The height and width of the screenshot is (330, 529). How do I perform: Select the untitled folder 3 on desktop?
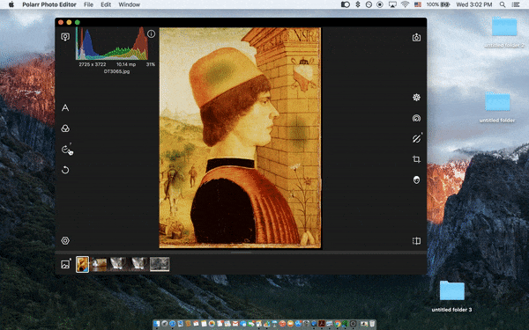click(x=451, y=296)
